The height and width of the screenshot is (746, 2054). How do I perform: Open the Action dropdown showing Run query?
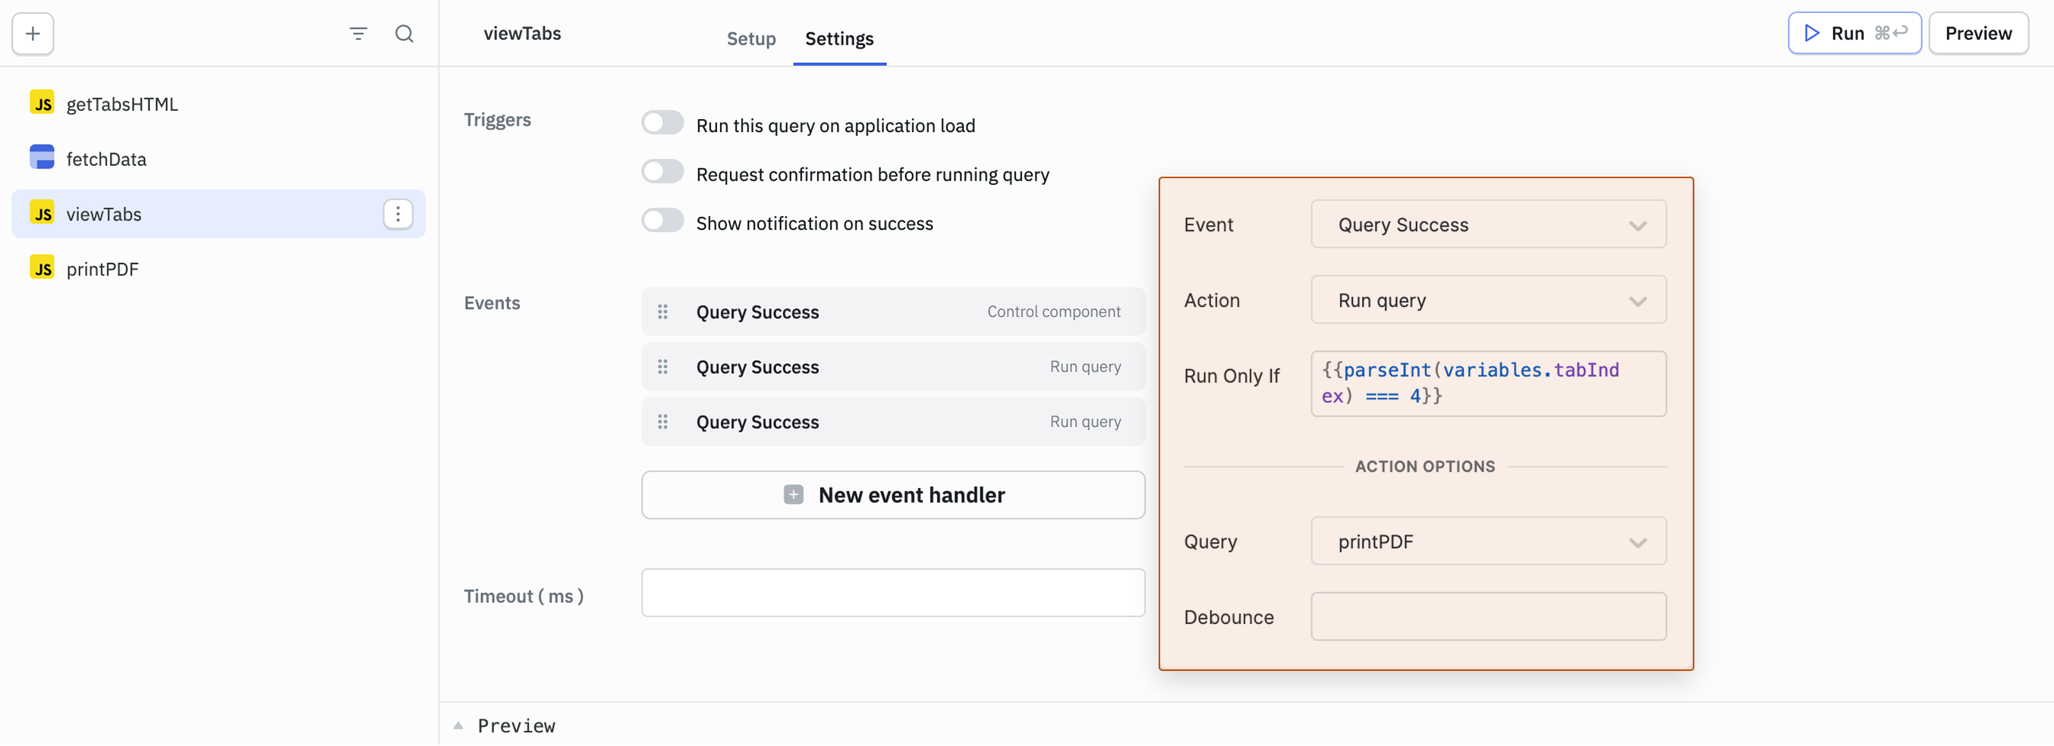(1488, 300)
